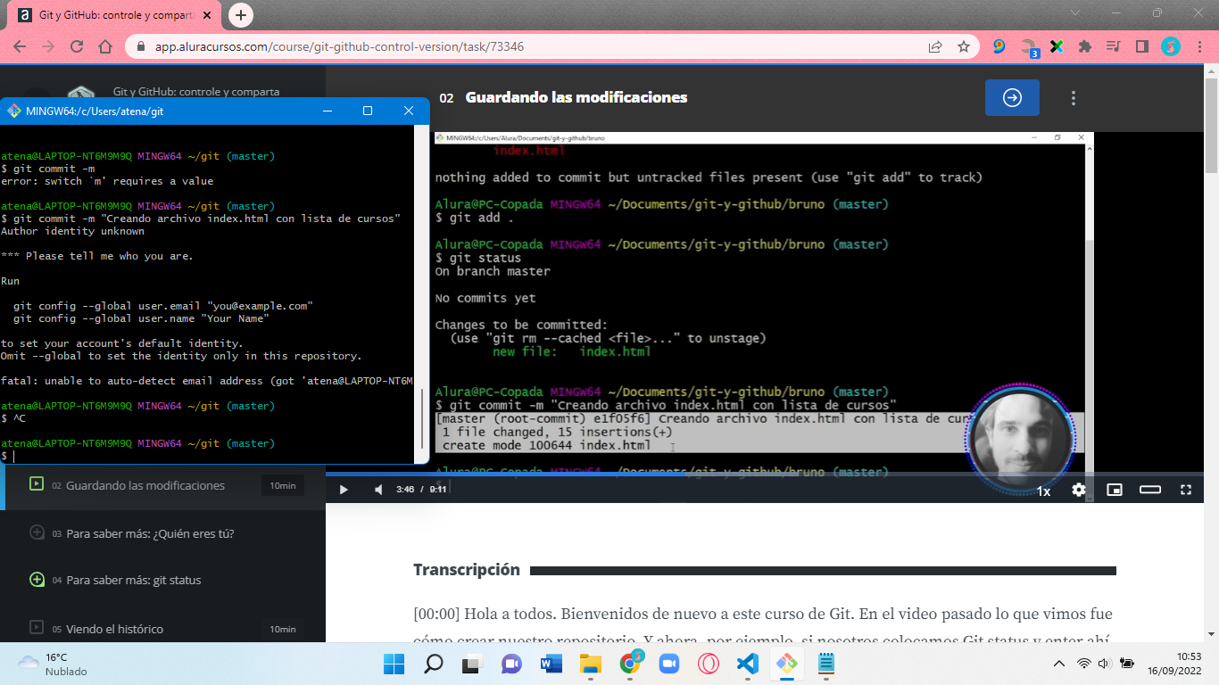
Task: Click the play icon of lesson 02
Action: (37, 484)
